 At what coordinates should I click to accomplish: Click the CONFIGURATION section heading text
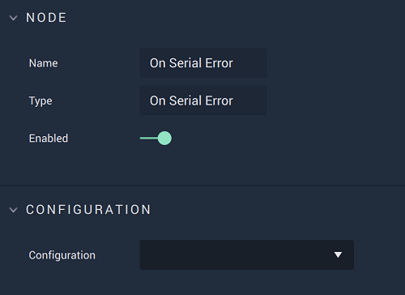[x=88, y=210]
